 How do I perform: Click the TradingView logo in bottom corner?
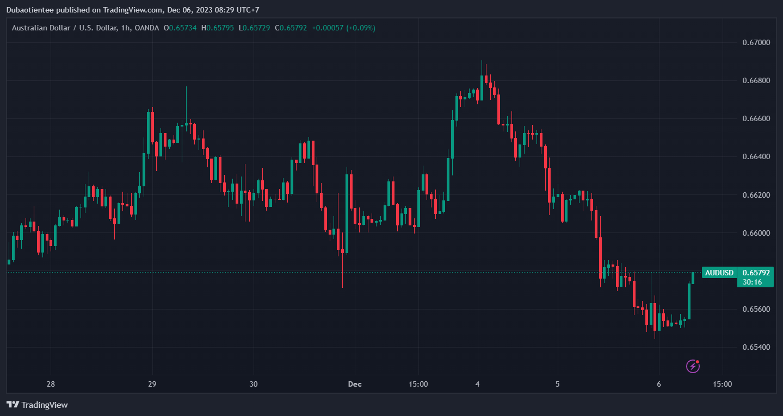(37, 405)
